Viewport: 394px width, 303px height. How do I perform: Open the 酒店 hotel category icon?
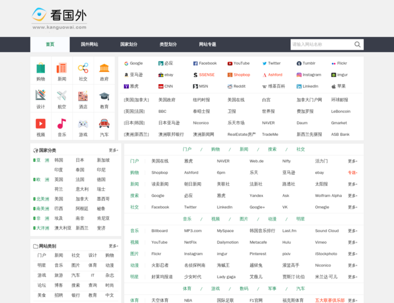coord(83,96)
